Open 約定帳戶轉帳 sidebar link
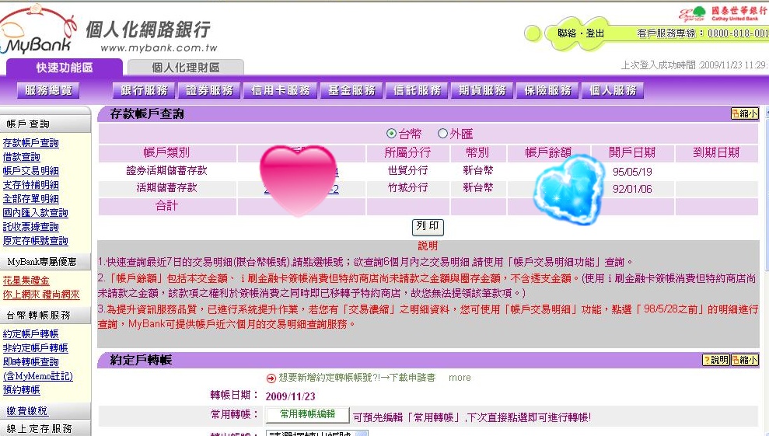Viewport: 769px width, 436px height. pos(31,334)
